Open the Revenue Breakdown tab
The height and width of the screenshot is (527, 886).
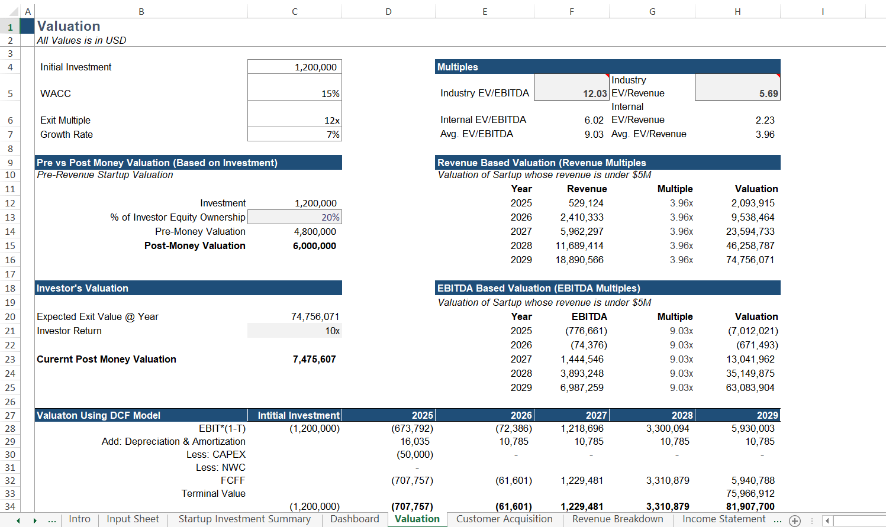pyautogui.click(x=617, y=519)
